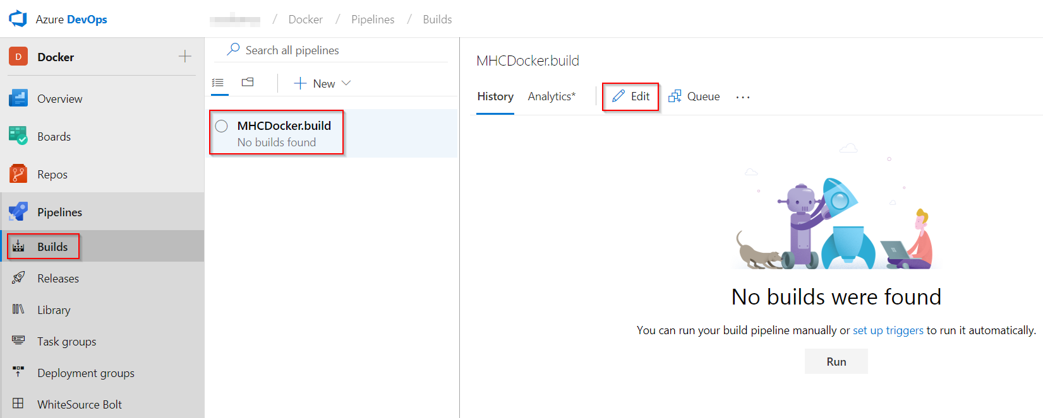This screenshot has height=418, width=1043.
Task: Open the Azure DevOps logo icon
Action: (x=18, y=19)
